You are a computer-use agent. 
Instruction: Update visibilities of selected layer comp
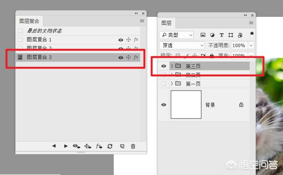coord(76,146)
